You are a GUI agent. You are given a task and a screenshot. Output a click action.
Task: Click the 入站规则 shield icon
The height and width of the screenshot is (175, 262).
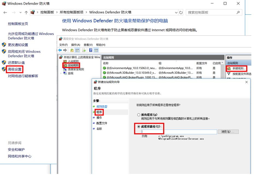(x=65, y=61)
